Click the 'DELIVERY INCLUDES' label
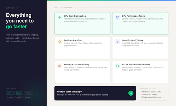Screen dimensions: 176x106 148,89
